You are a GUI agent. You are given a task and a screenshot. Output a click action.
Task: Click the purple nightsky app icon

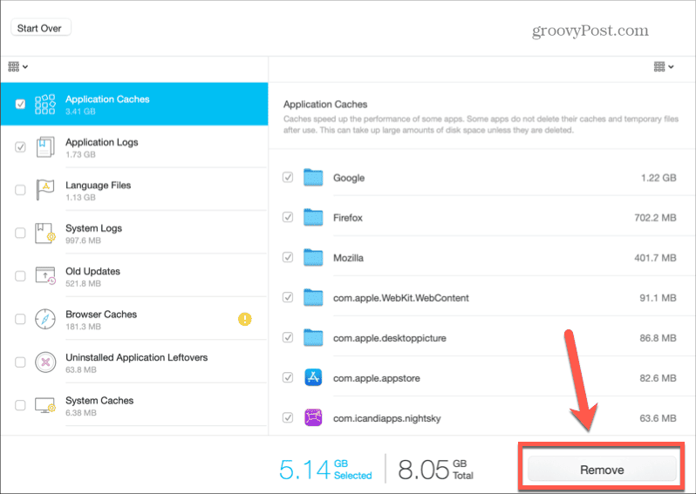313,417
